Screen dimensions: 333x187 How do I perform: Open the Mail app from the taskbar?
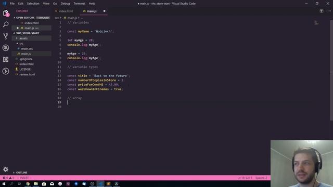(x=52, y=183)
